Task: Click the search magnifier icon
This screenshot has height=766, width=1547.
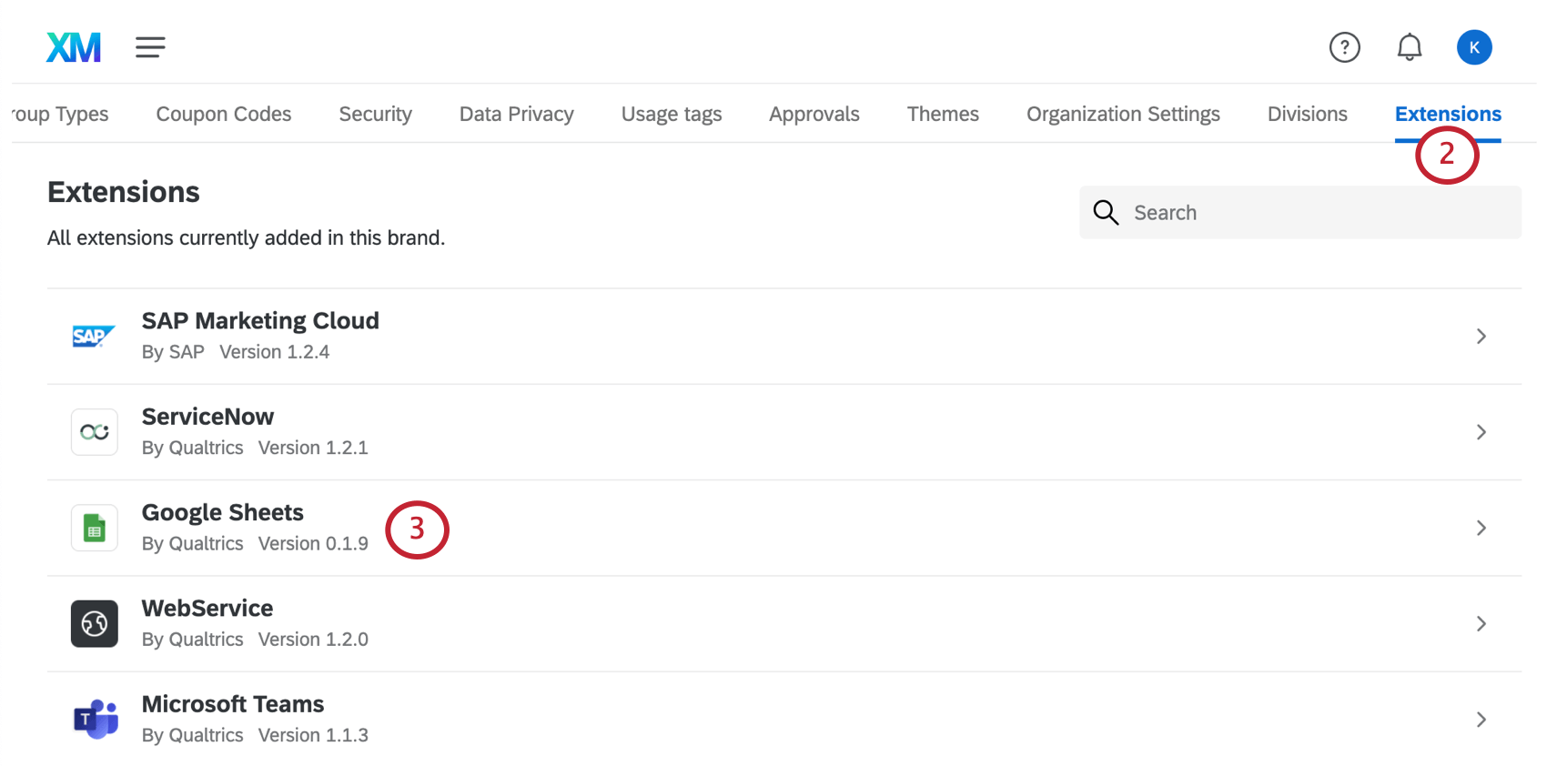Action: click(1106, 212)
